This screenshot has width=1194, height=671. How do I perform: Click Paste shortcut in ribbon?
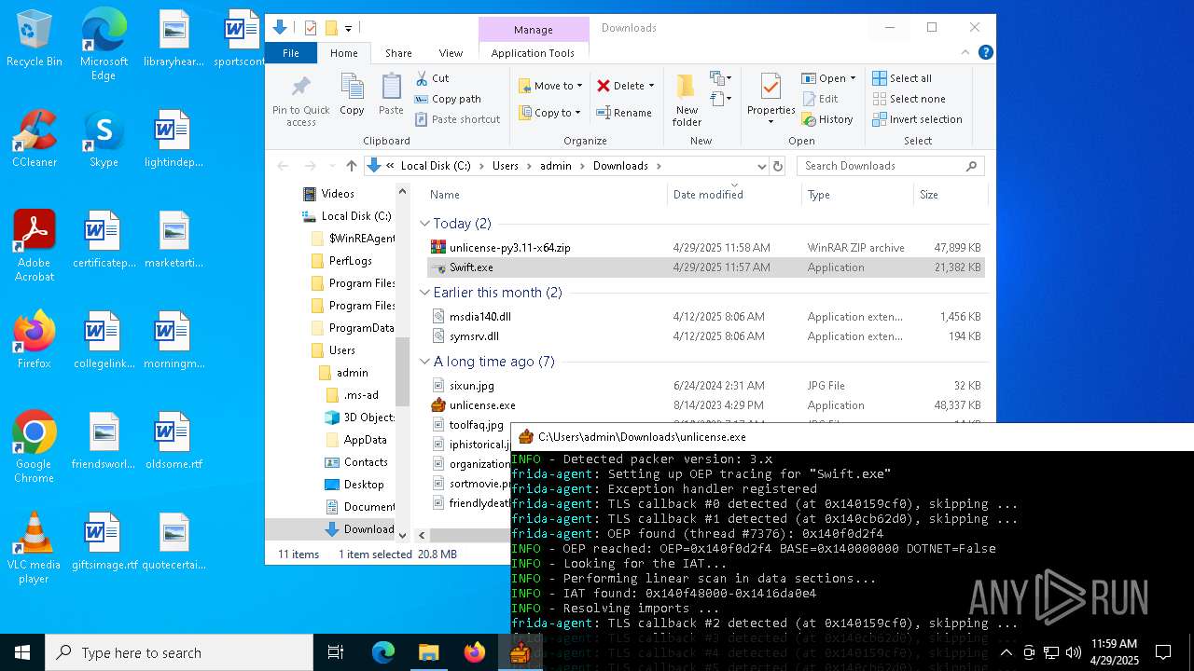[457, 119]
